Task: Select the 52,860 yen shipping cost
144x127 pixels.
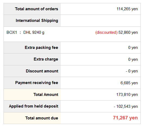Action: (128, 32)
